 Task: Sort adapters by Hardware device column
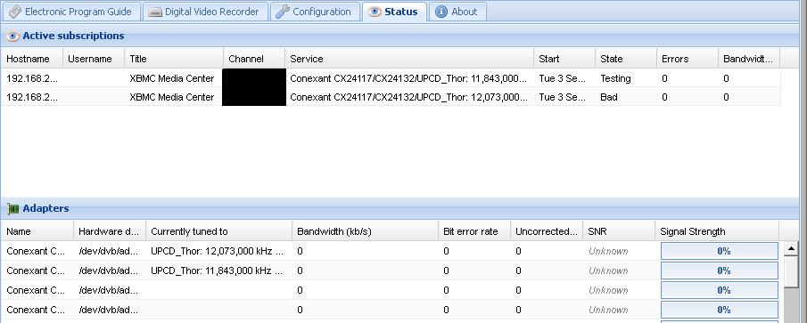pos(111,231)
